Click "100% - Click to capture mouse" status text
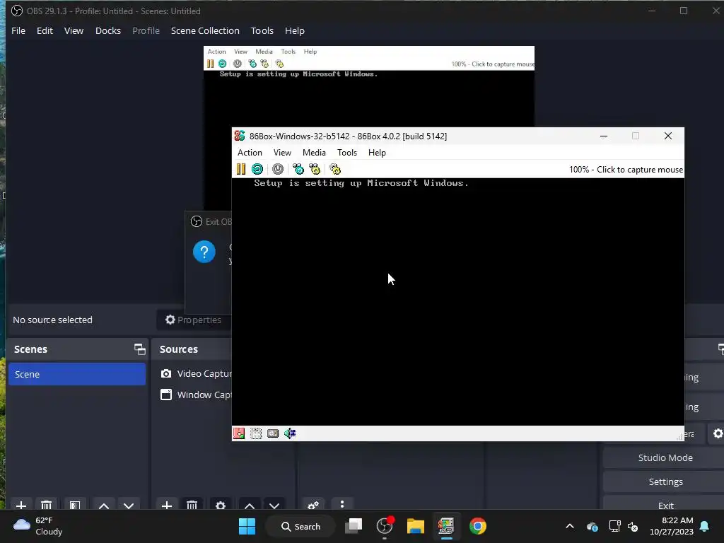 point(626,170)
